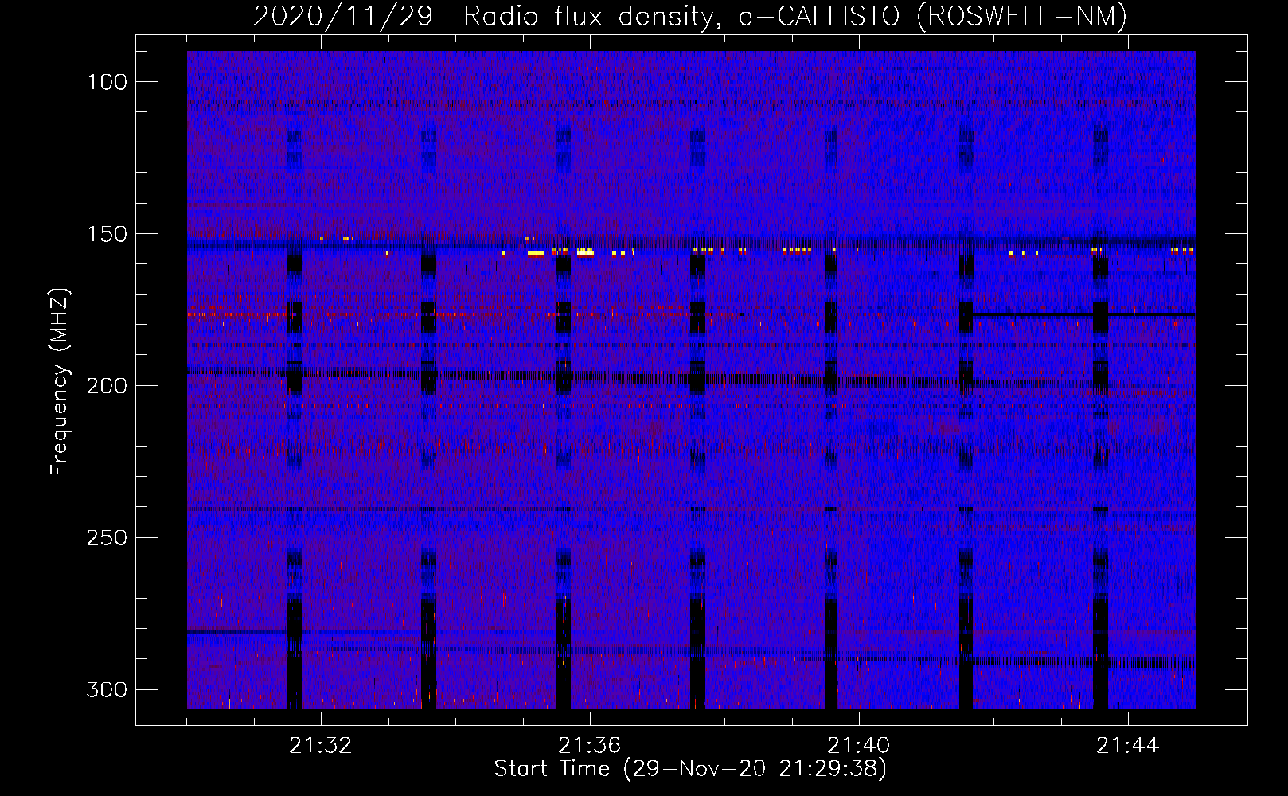Click the 'Frequency (MHZ)' axis label
This screenshot has height=796, width=1288.
point(59,382)
